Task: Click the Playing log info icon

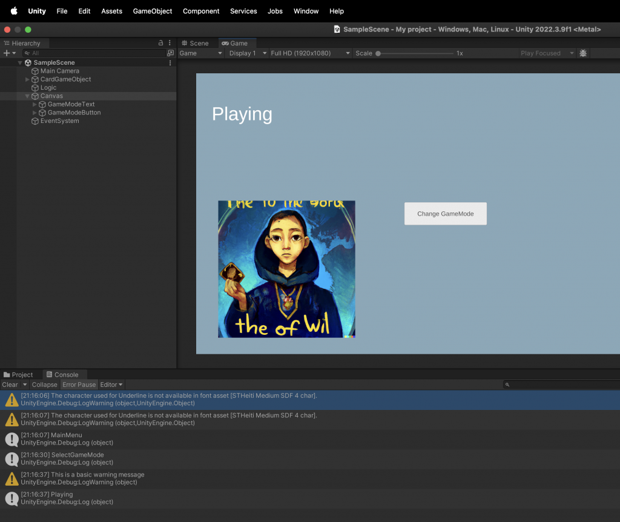Action: pos(12,498)
